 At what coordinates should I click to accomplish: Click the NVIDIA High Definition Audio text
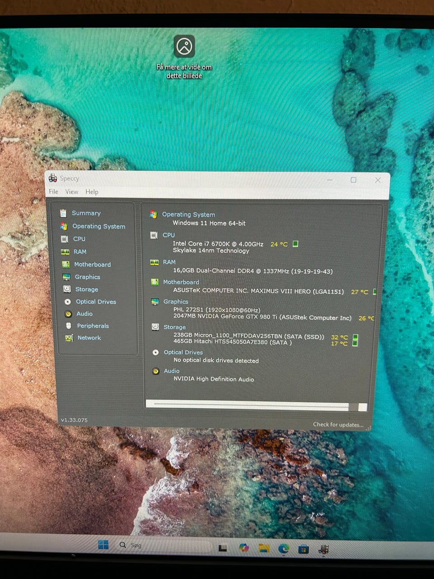214,379
